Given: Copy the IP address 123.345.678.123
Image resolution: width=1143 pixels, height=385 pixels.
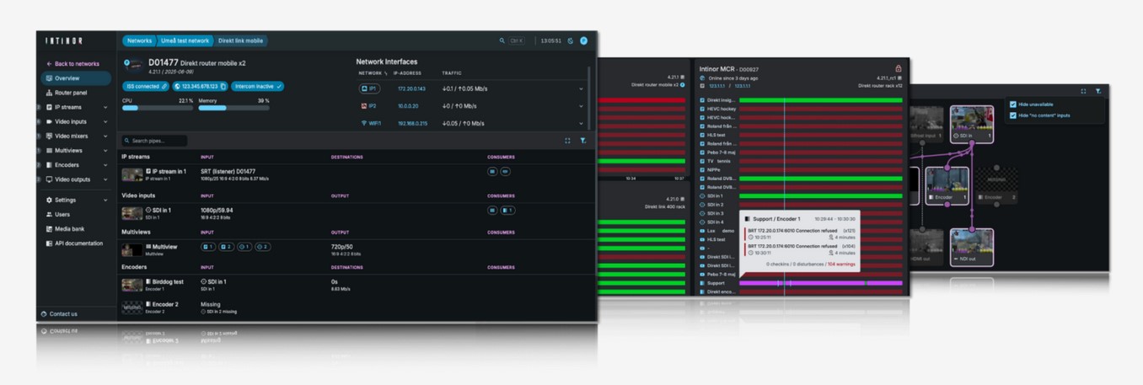Looking at the screenshot, I should [x=223, y=87].
